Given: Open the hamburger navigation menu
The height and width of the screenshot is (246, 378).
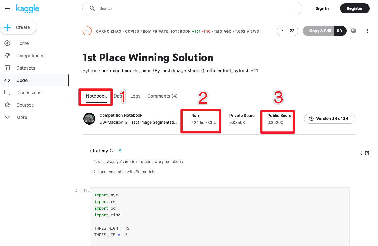Looking at the screenshot, I should pos(7,8).
